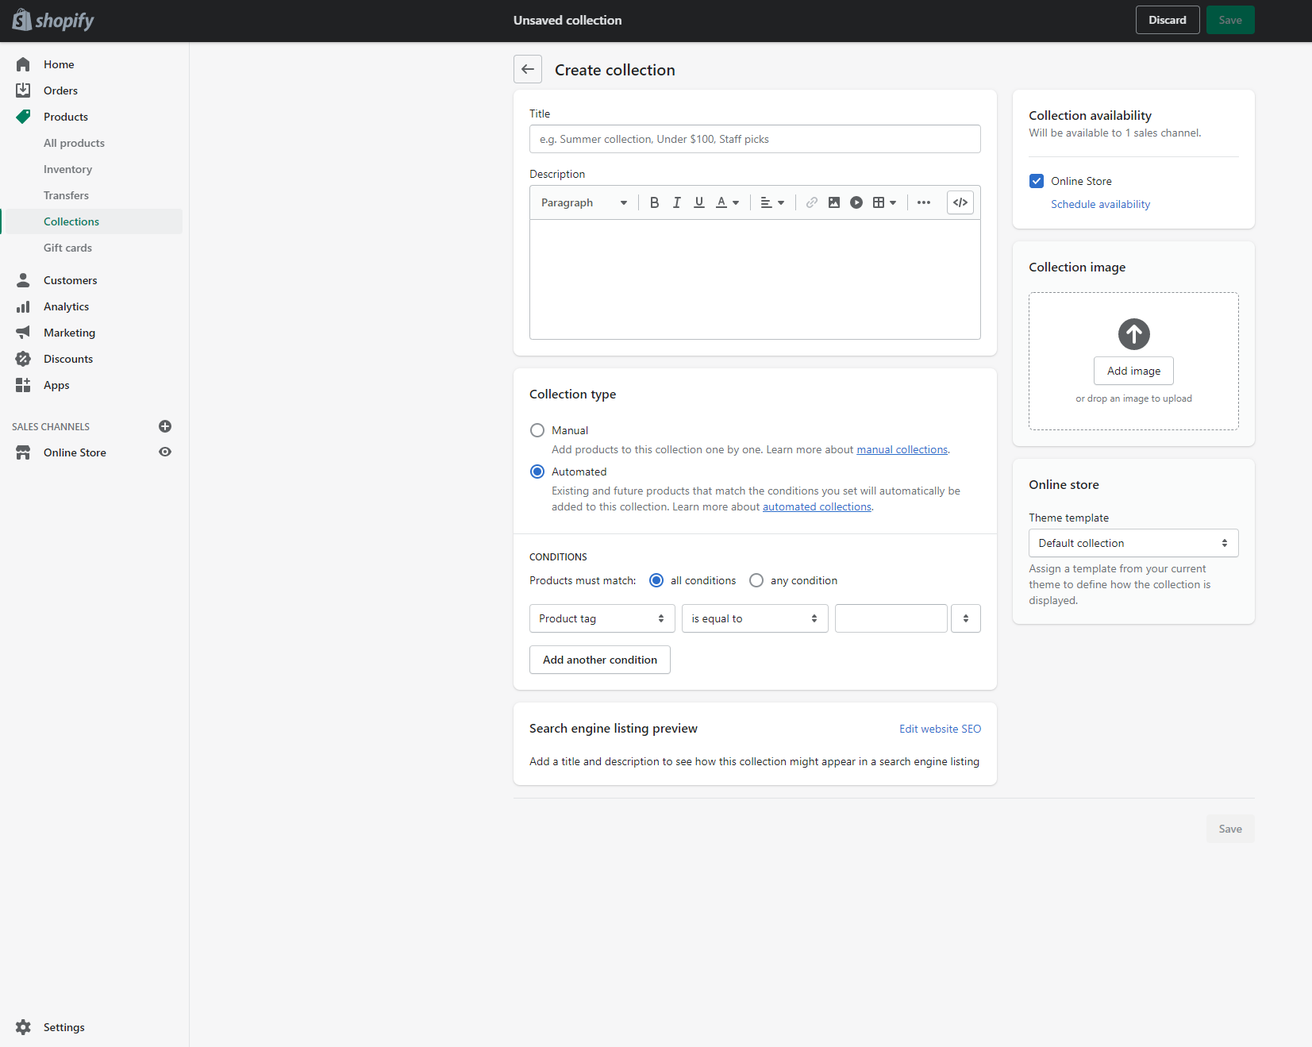Choose the any condition radio option

[x=756, y=580]
